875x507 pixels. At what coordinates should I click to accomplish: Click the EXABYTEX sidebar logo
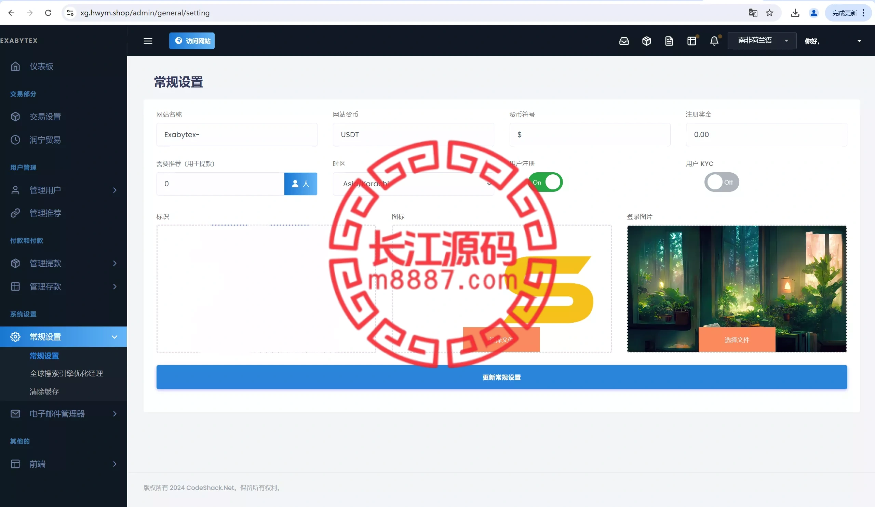click(19, 41)
